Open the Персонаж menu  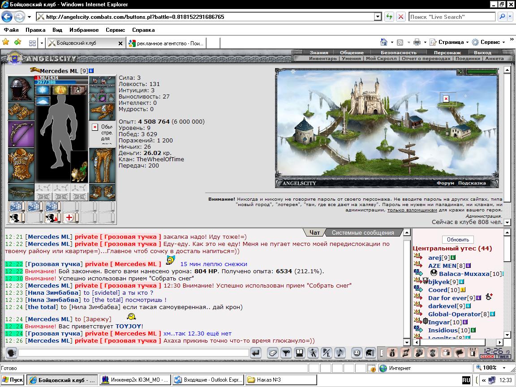(x=447, y=52)
